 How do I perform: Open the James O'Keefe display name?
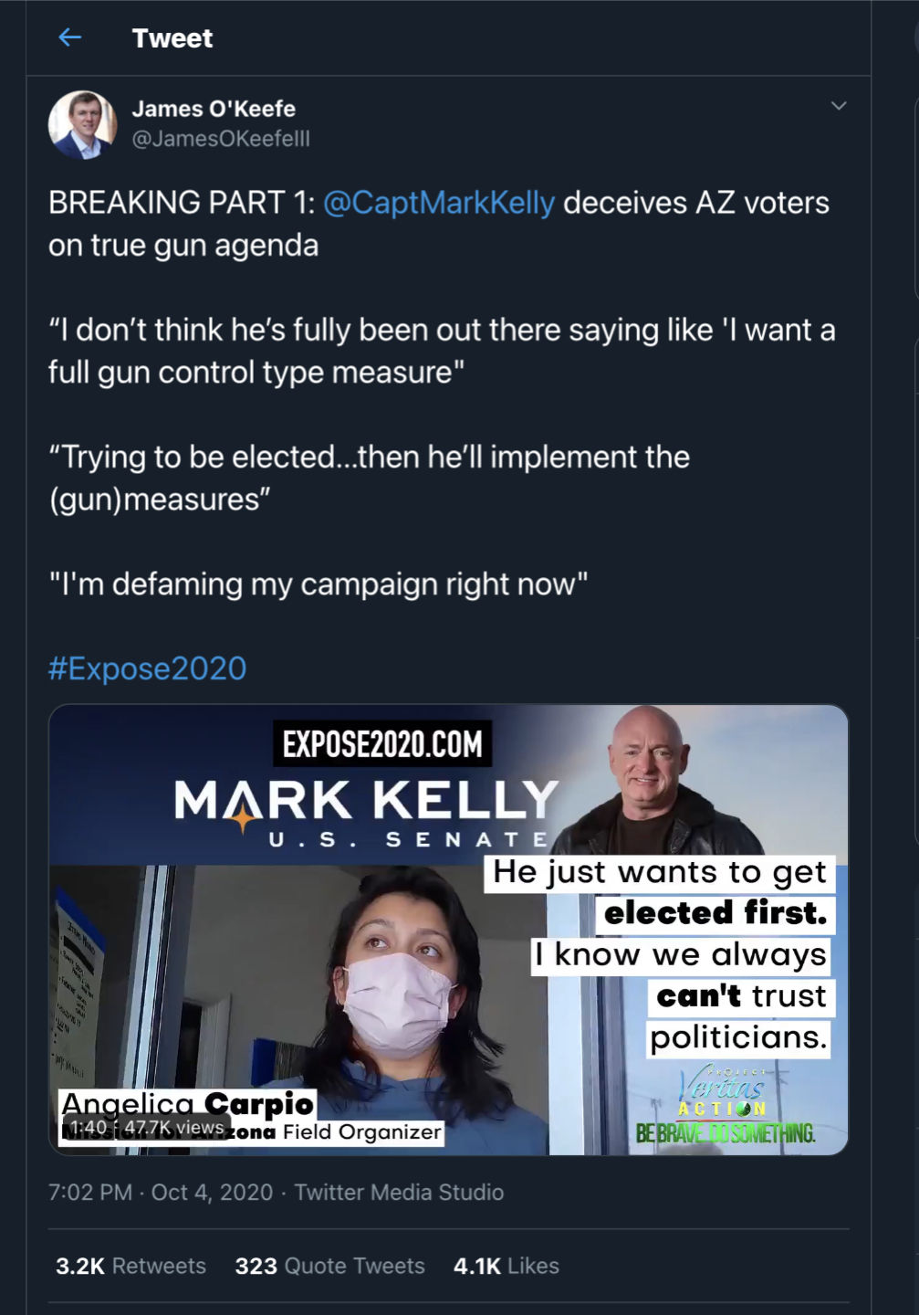click(x=214, y=109)
